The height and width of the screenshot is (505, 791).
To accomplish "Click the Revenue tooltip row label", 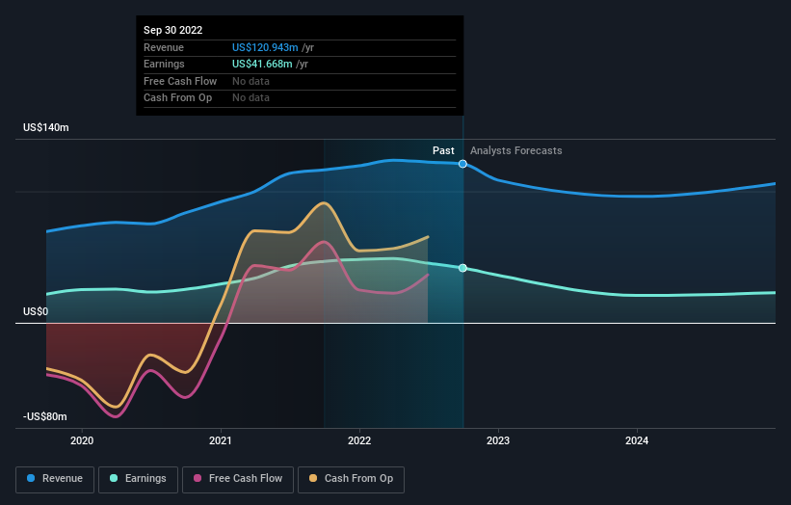I will (164, 47).
